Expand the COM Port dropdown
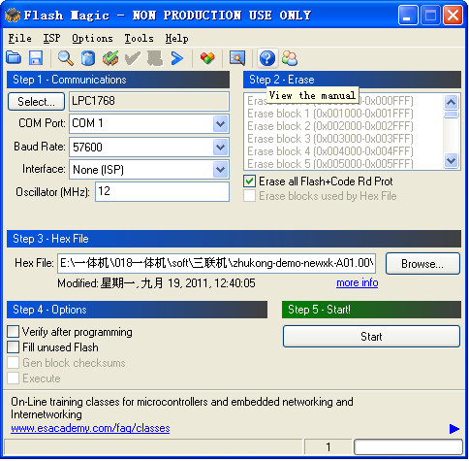The height and width of the screenshot is (461, 469). (x=221, y=123)
